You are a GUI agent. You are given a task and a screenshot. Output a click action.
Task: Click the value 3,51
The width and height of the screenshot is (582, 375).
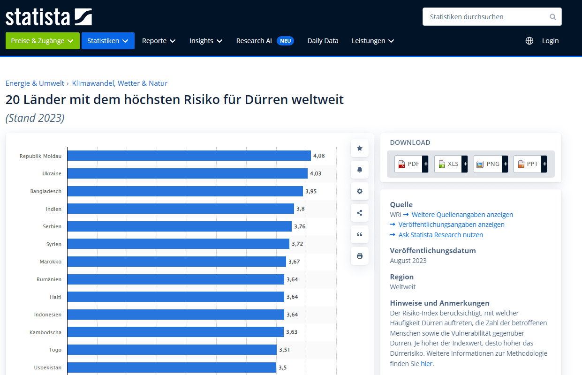pos(285,350)
